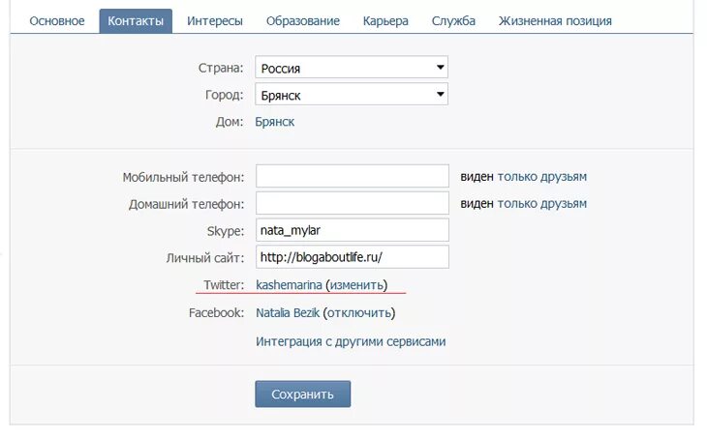The width and height of the screenshot is (707, 437).
Task: Click изменить next to Twitter account
Action: point(356,285)
